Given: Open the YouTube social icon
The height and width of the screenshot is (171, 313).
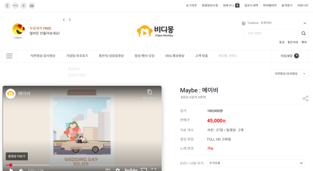Looking at the screenshot, I should coord(32,5).
